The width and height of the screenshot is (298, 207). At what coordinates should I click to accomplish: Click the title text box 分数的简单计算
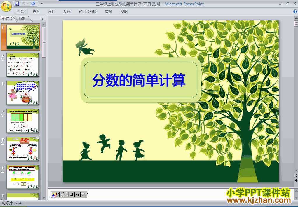[x=139, y=80]
